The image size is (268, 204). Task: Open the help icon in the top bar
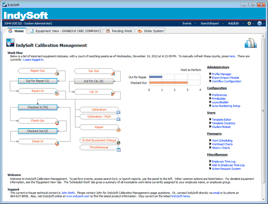(260, 23)
